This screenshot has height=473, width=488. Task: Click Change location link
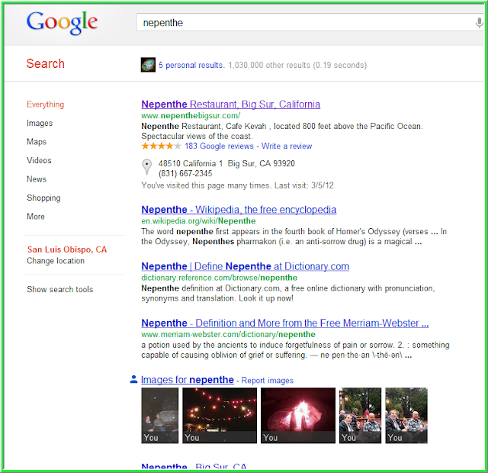click(56, 261)
